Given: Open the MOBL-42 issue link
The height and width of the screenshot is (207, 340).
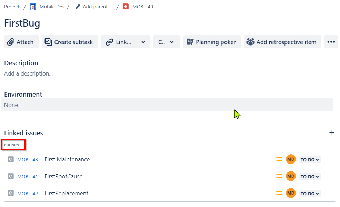Looking at the screenshot, I should point(28,194).
